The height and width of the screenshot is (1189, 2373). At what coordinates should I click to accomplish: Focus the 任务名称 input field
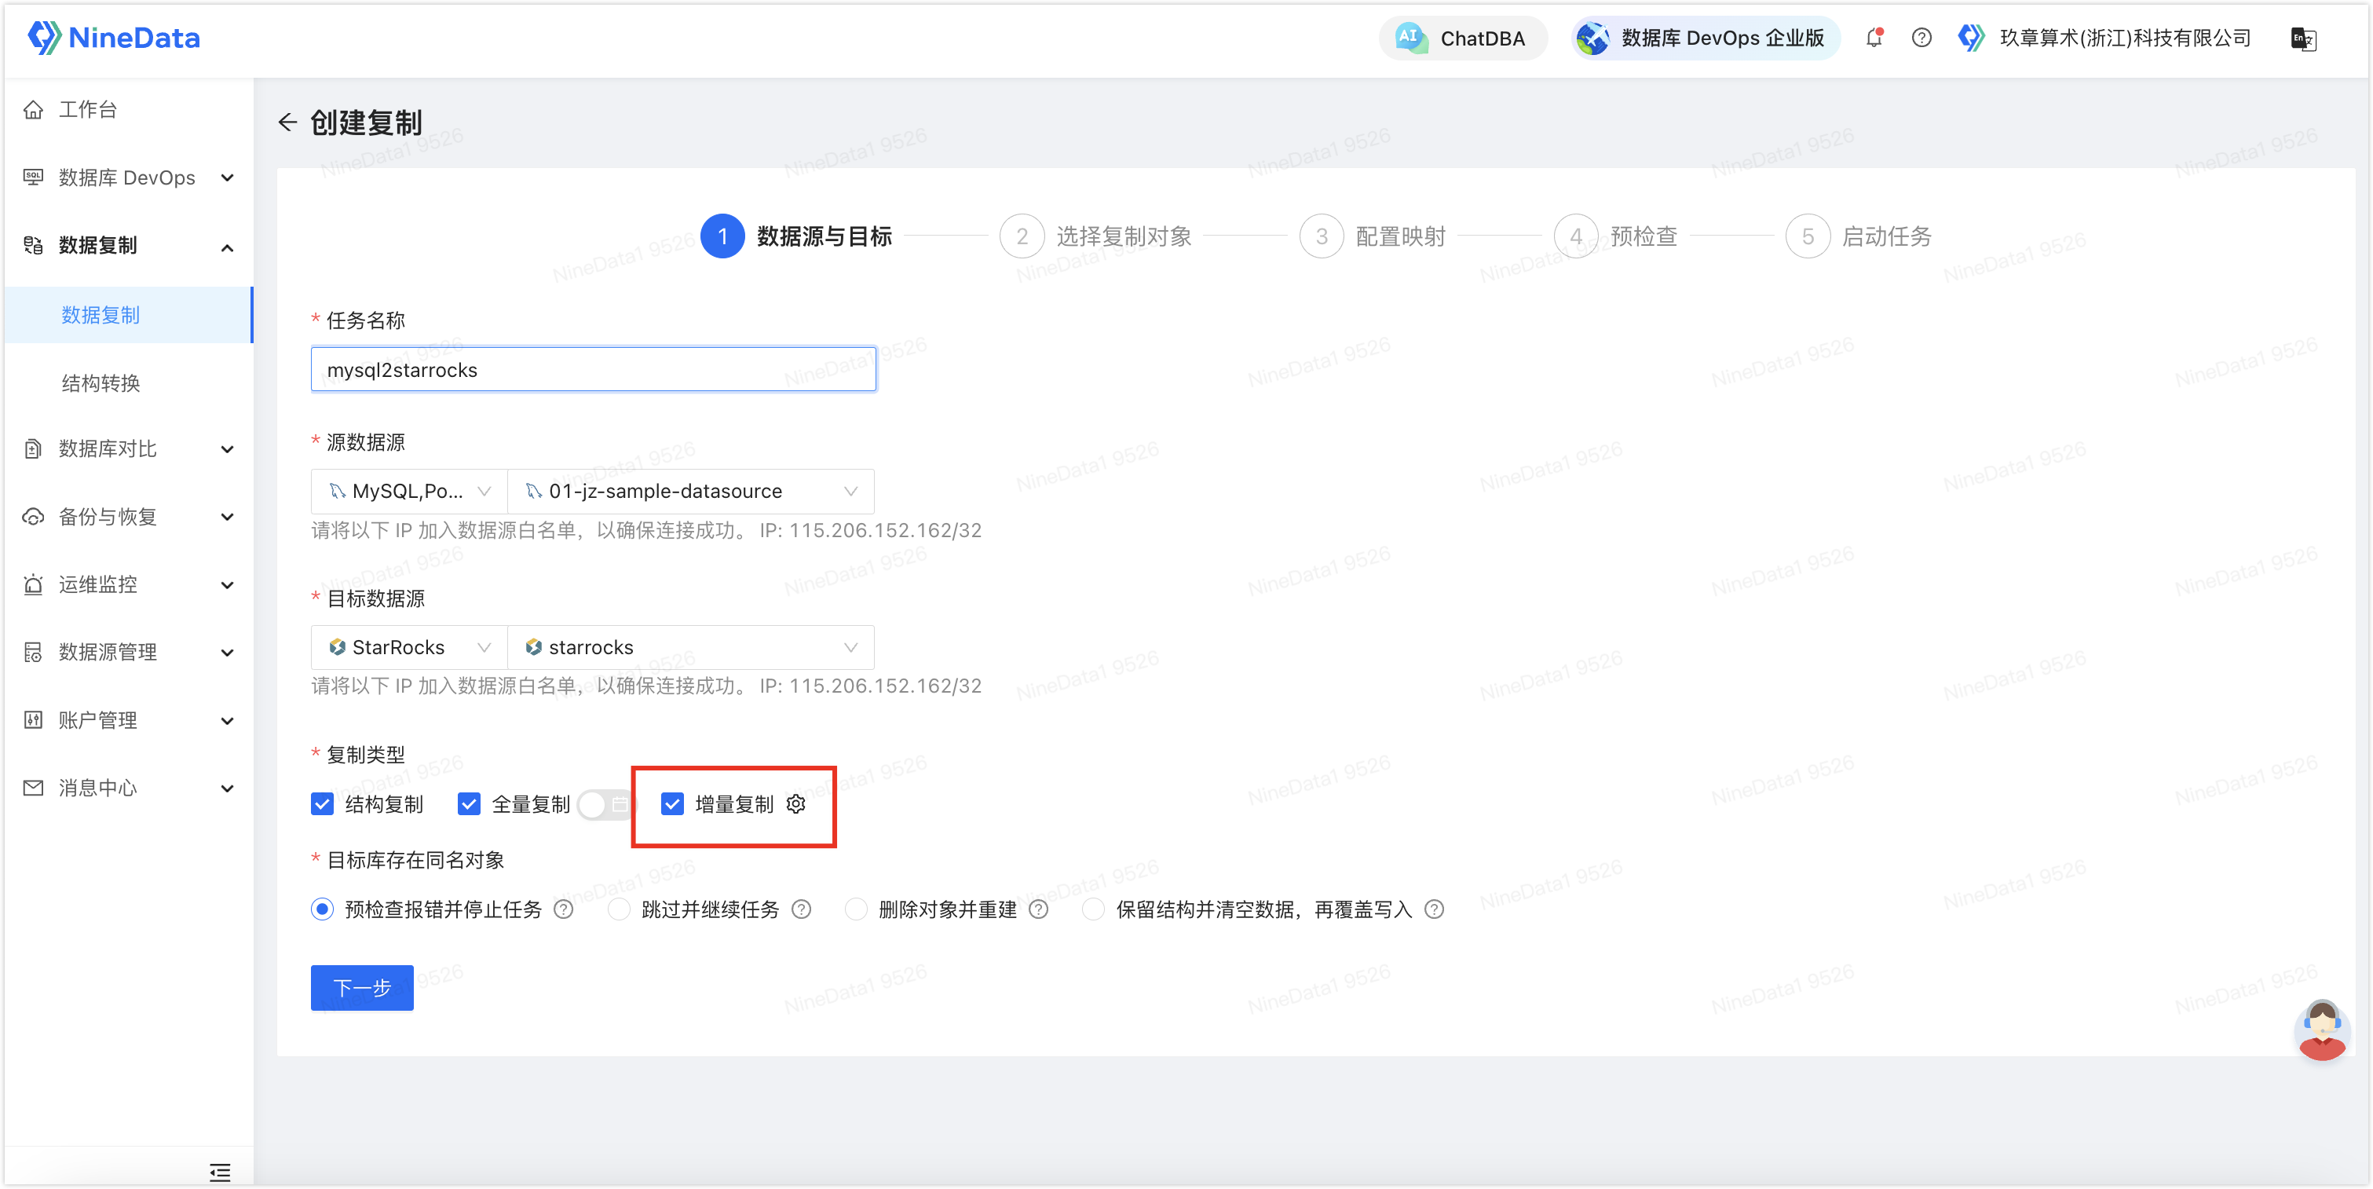[x=594, y=370]
